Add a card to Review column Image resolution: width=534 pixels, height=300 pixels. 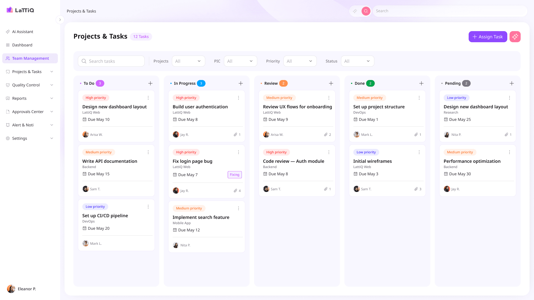331,83
